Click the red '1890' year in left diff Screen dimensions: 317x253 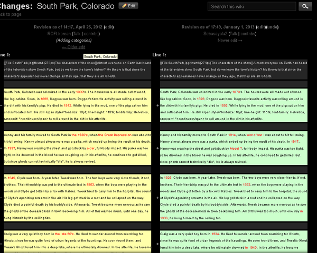tap(80, 92)
